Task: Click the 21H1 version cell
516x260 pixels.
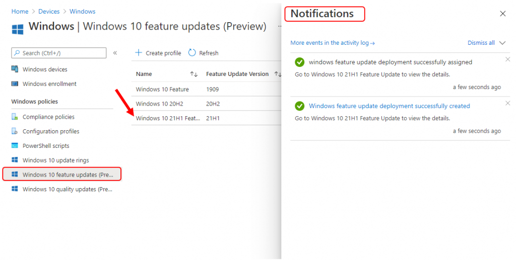Action: 213,118
